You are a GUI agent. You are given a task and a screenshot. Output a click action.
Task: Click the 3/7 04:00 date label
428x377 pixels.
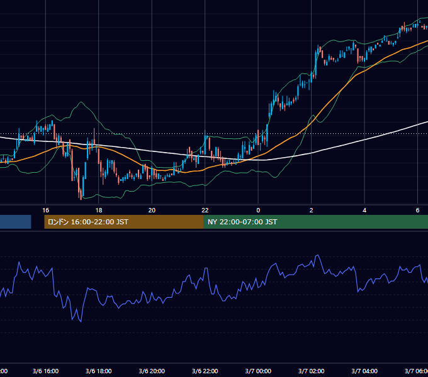(364, 371)
